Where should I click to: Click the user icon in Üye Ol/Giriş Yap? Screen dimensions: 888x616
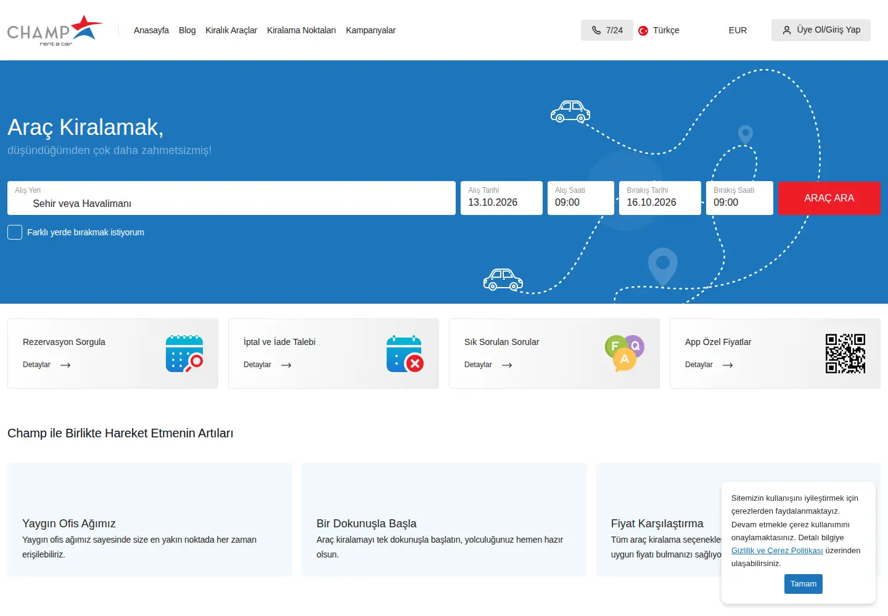click(787, 30)
